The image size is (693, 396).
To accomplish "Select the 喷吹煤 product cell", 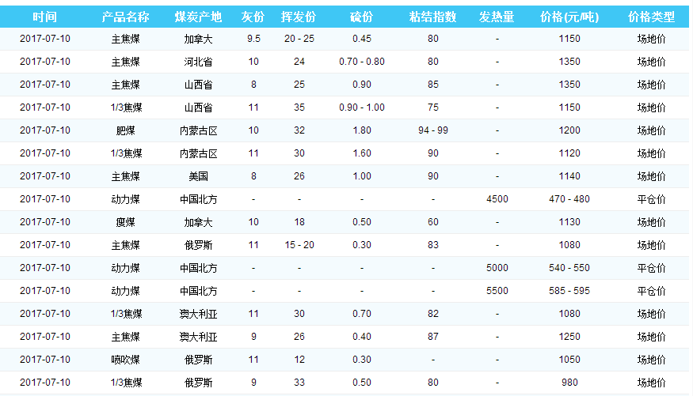I will (x=125, y=360).
